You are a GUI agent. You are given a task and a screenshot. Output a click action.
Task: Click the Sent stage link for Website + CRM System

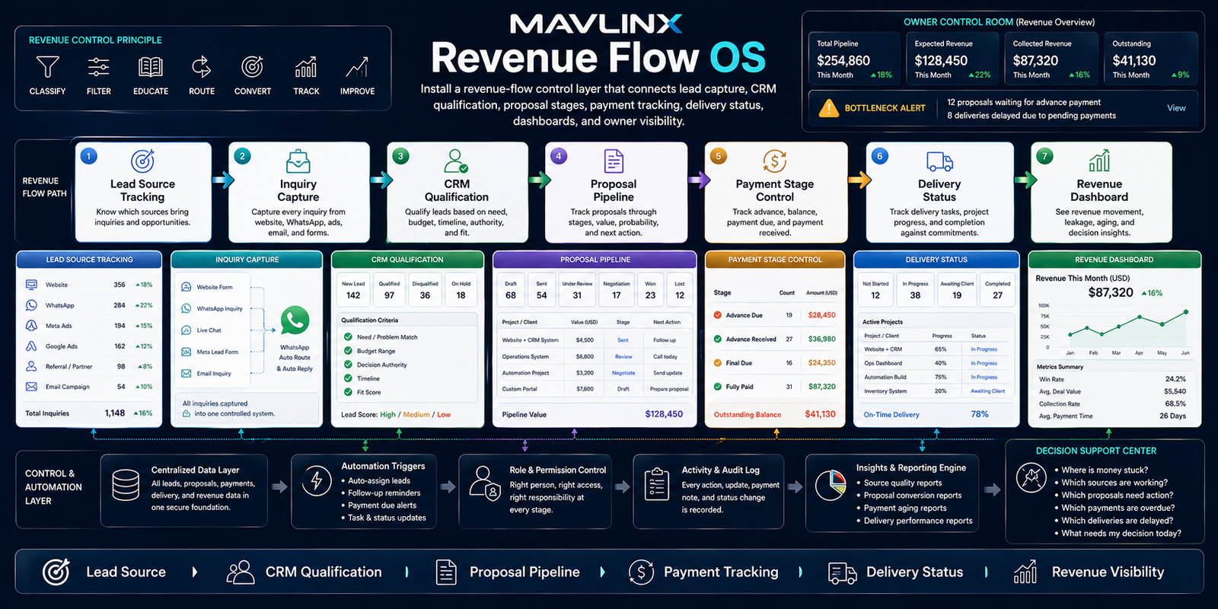(623, 340)
